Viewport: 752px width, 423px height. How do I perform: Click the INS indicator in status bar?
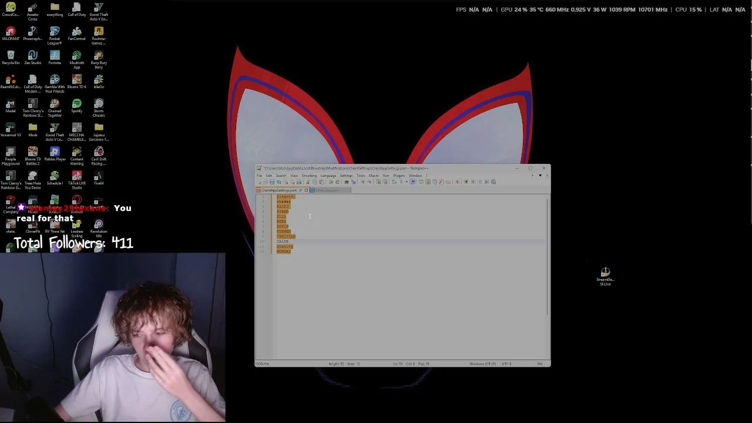(x=540, y=364)
